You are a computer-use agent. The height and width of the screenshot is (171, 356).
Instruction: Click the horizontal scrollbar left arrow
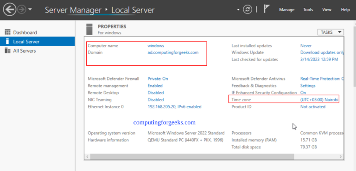88,157
